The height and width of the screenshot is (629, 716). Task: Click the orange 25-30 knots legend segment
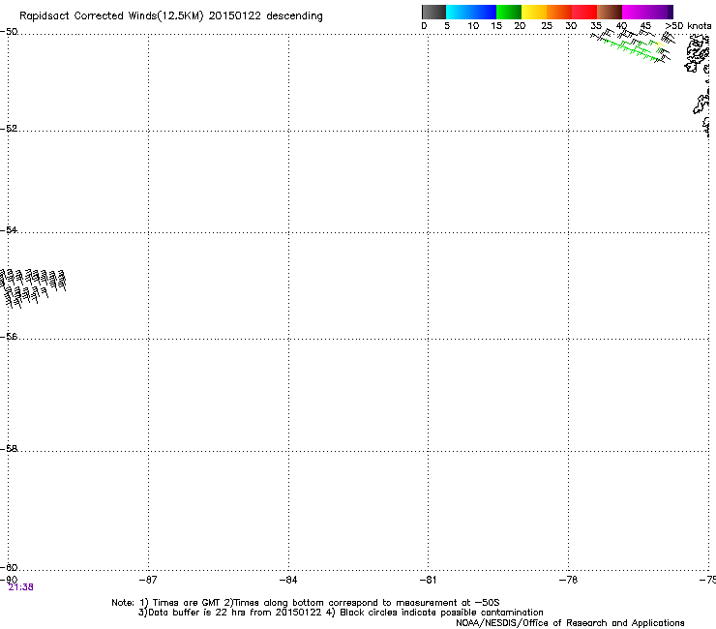(x=559, y=12)
